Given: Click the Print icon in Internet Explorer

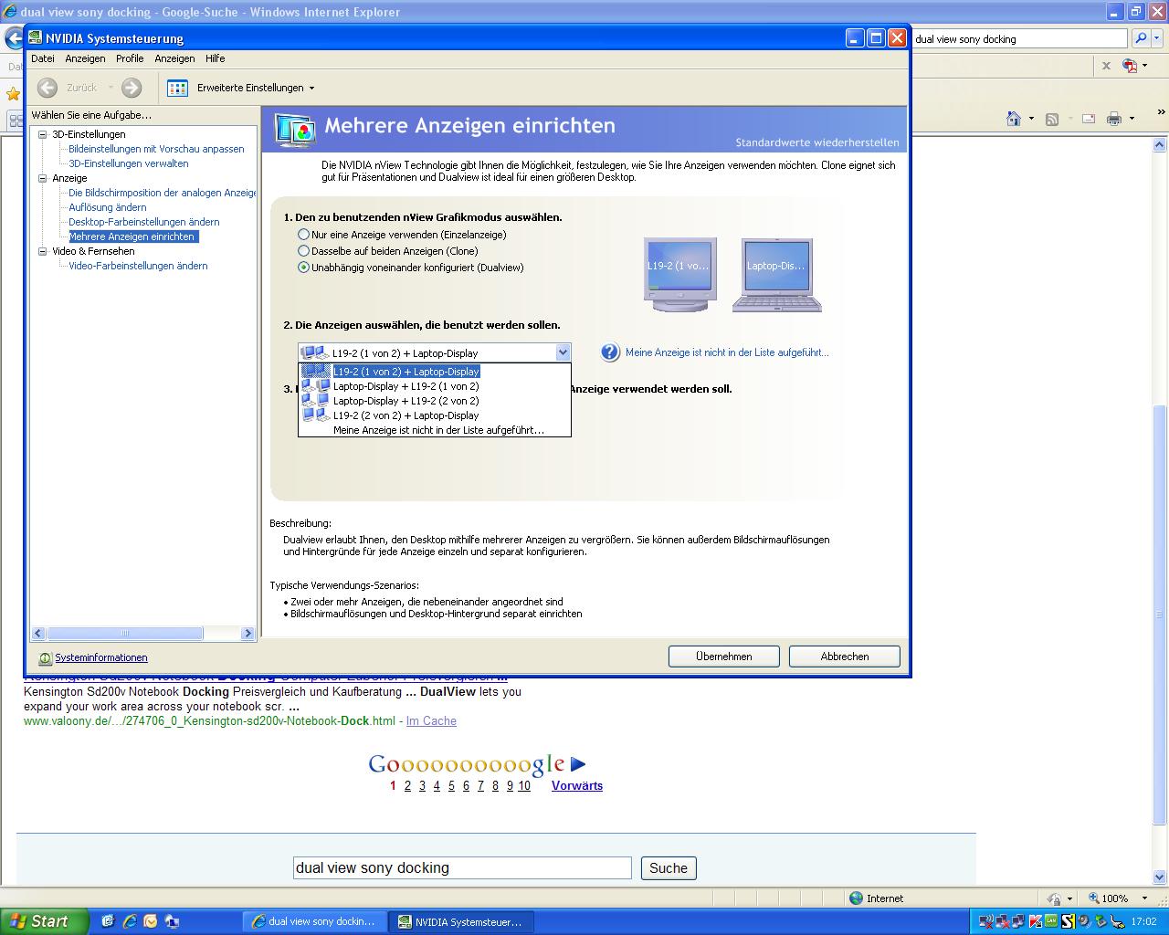Looking at the screenshot, I should click(x=1114, y=119).
